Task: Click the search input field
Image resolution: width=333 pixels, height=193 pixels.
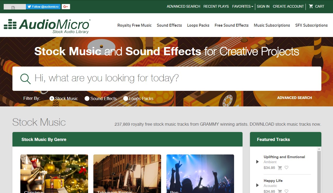Action: (167, 79)
